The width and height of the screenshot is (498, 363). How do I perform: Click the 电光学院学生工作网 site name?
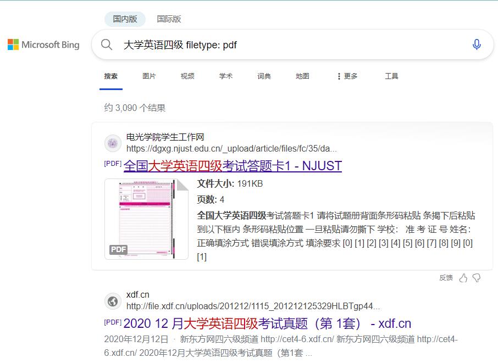(x=165, y=137)
